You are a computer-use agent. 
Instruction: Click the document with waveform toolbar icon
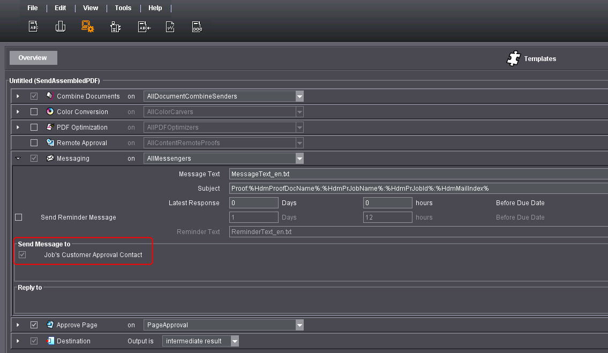pos(170,27)
